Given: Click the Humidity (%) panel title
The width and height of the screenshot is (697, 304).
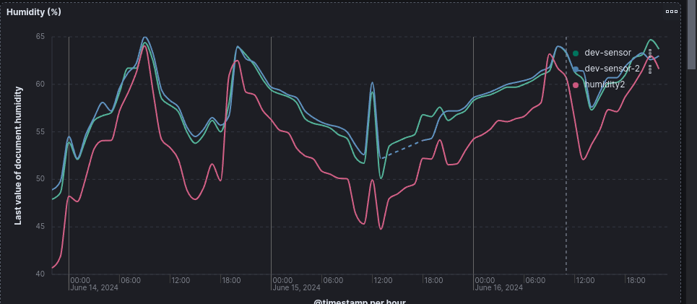Looking at the screenshot, I should click(34, 12).
